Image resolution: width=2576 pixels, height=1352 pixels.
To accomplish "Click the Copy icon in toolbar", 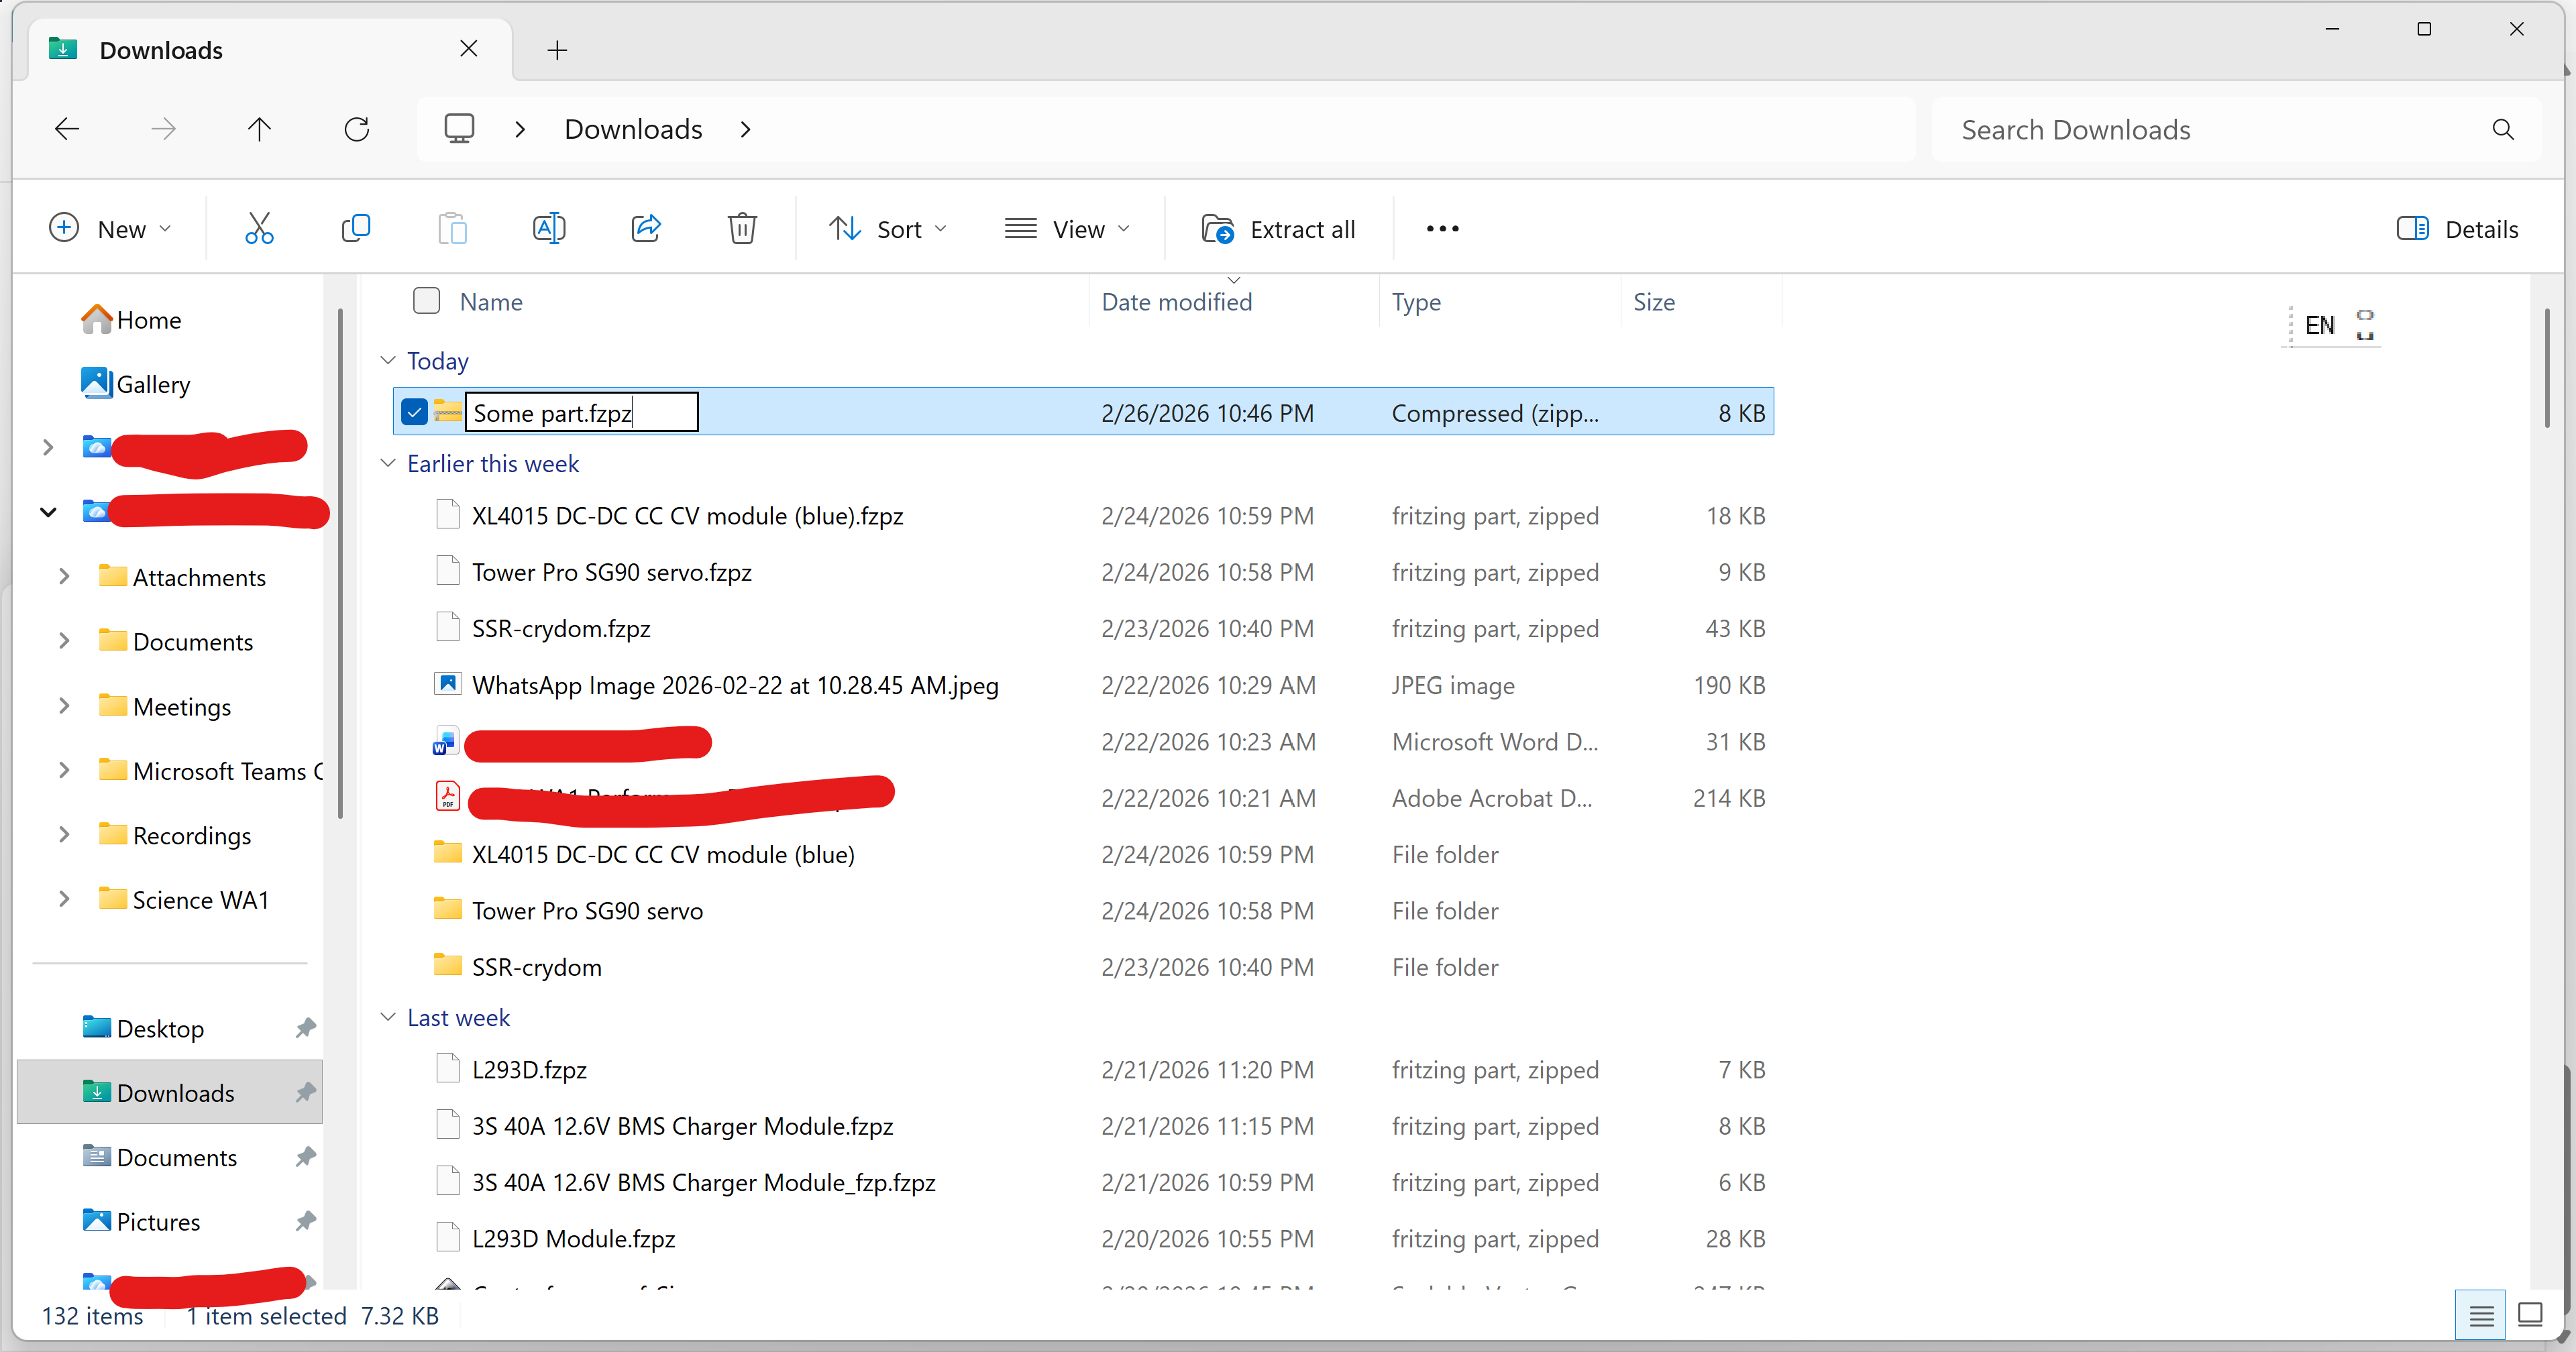I will (x=356, y=229).
